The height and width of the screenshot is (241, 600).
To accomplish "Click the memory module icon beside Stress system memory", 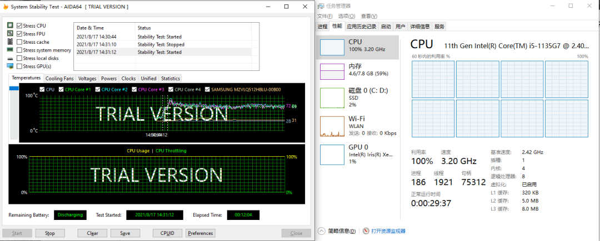I will coord(11,50).
